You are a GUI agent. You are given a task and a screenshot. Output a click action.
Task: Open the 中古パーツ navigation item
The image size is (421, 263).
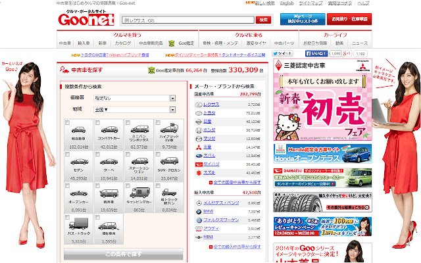284,43
